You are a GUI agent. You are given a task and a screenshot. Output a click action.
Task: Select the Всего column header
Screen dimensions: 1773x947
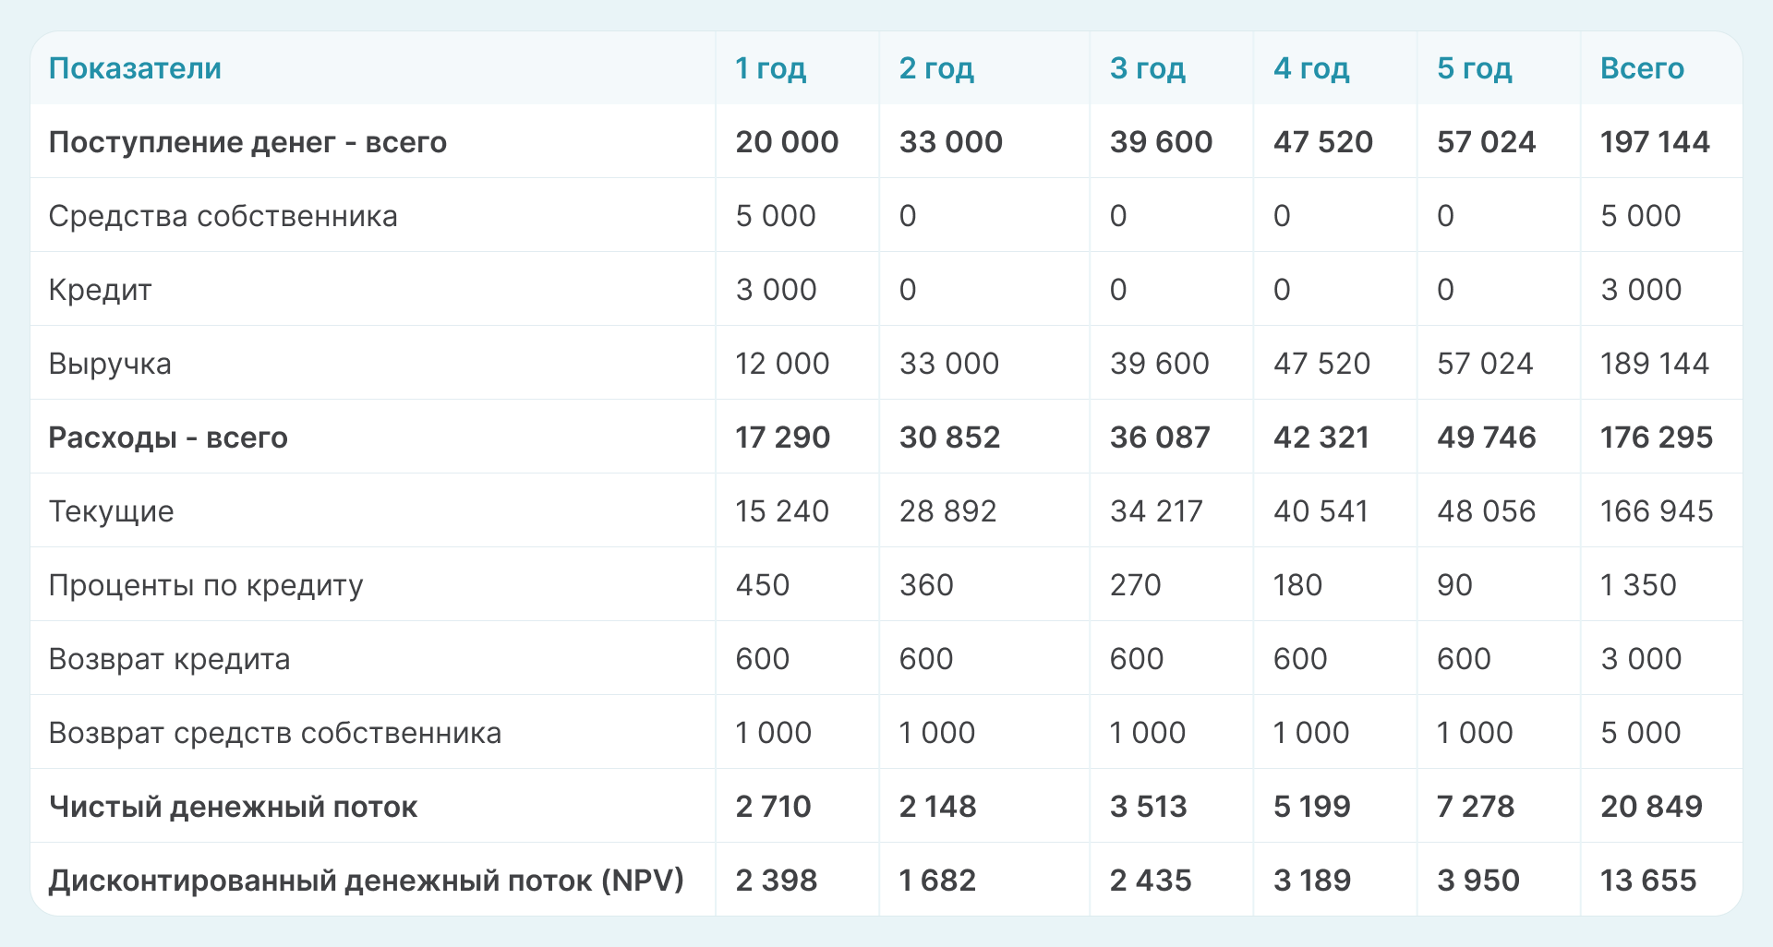(x=1642, y=68)
